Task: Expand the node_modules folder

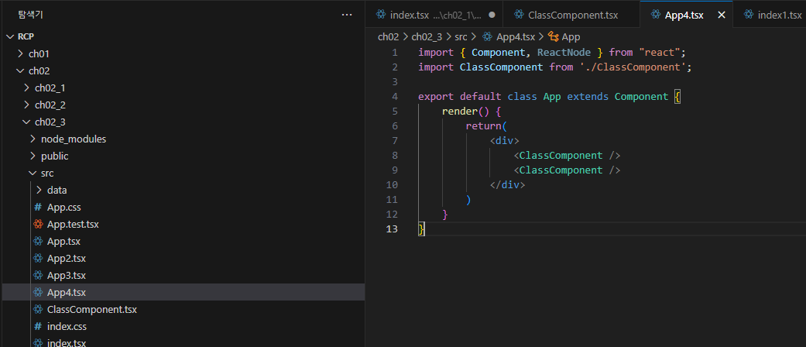Action: pyautogui.click(x=33, y=139)
